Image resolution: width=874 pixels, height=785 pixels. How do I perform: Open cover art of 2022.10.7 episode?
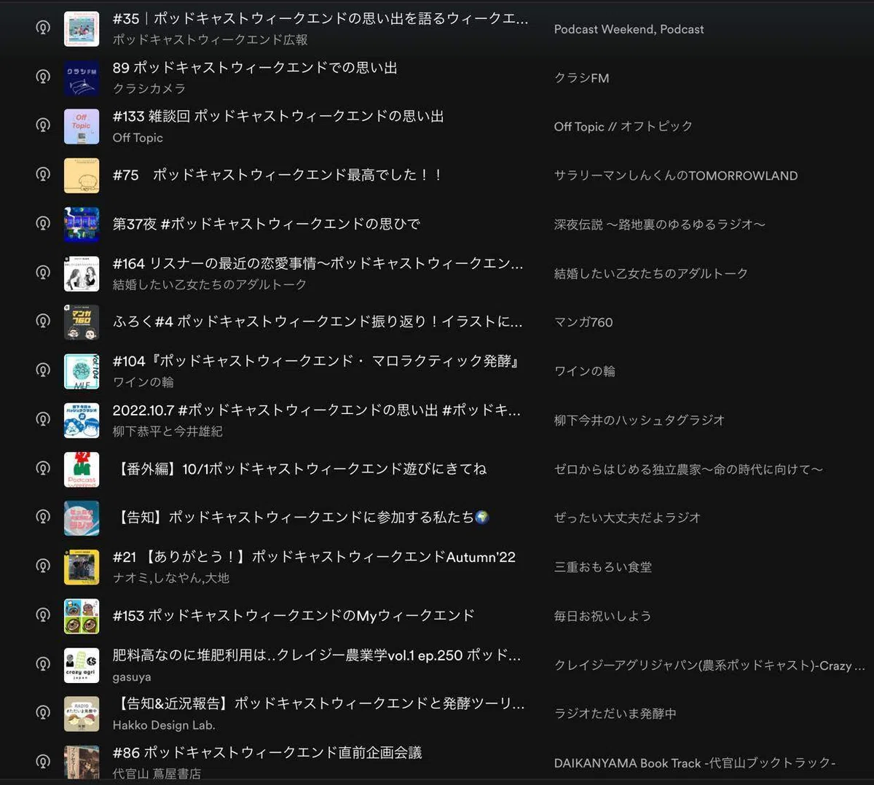(x=82, y=420)
